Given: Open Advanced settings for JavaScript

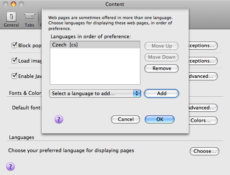Looking at the screenshot, I should pos(203,76).
